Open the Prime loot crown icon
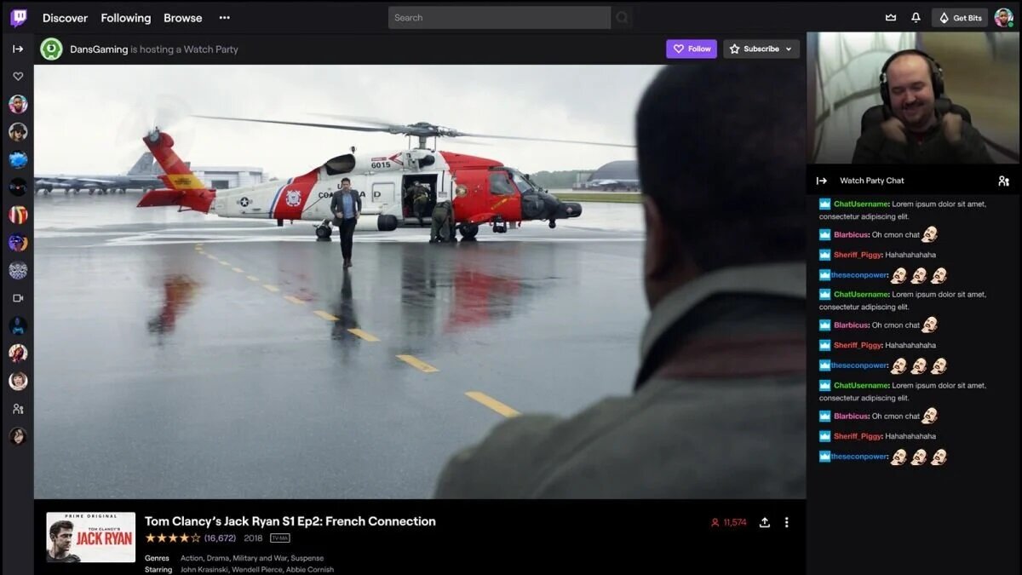The height and width of the screenshot is (575, 1022). [x=891, y=18]
